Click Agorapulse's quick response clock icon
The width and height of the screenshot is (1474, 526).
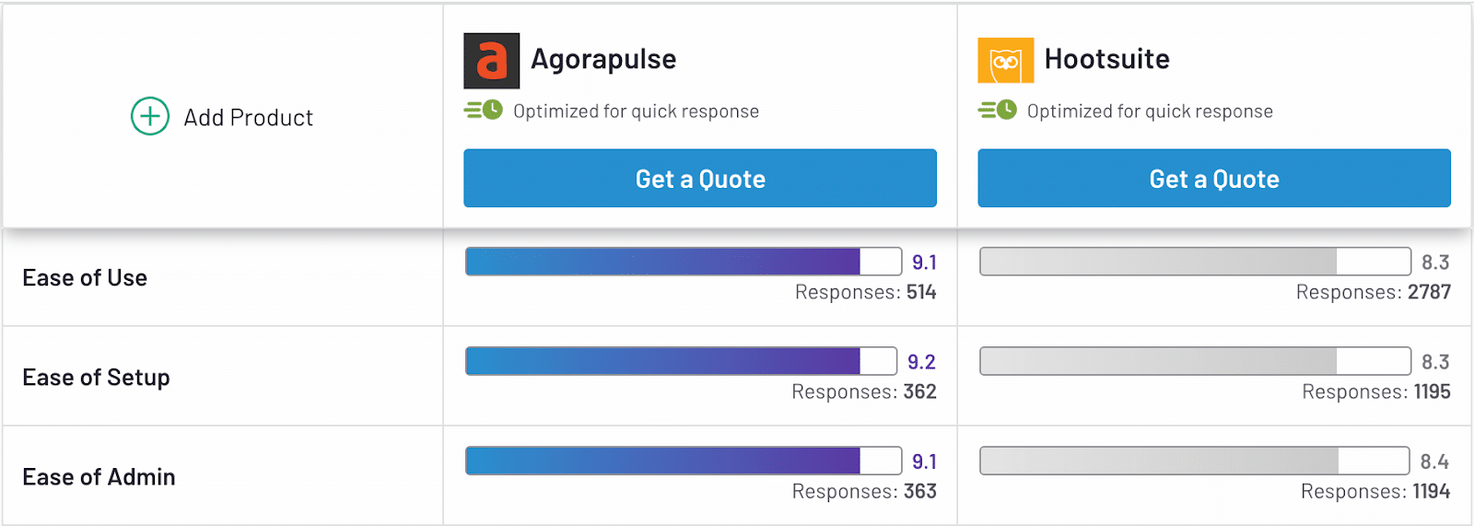coord(484,111)
